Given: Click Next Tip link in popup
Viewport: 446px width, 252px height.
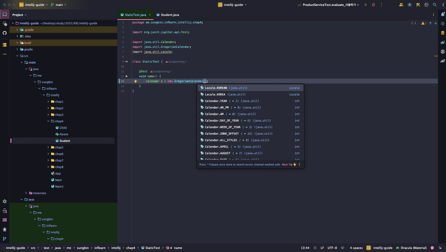Looking at the screenshot, I should tap(287, 164).
